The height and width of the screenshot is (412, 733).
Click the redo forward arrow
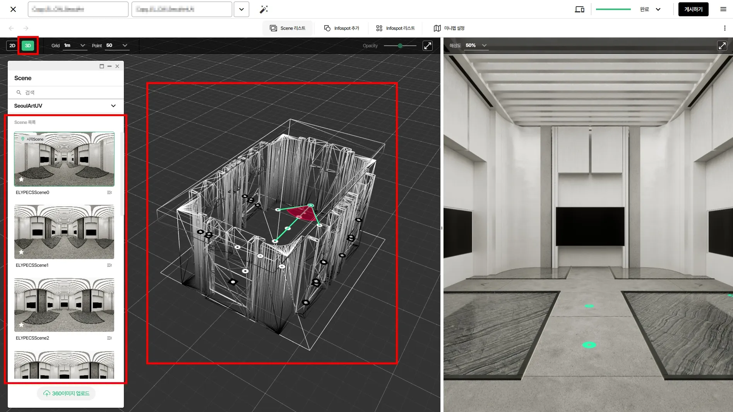click(26, 28)
